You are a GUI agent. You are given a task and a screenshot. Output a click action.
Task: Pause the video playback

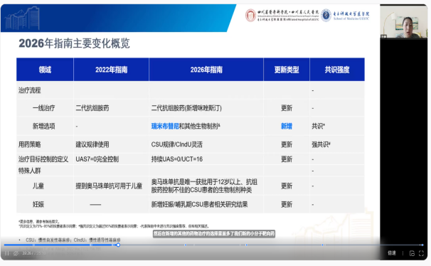7,253
